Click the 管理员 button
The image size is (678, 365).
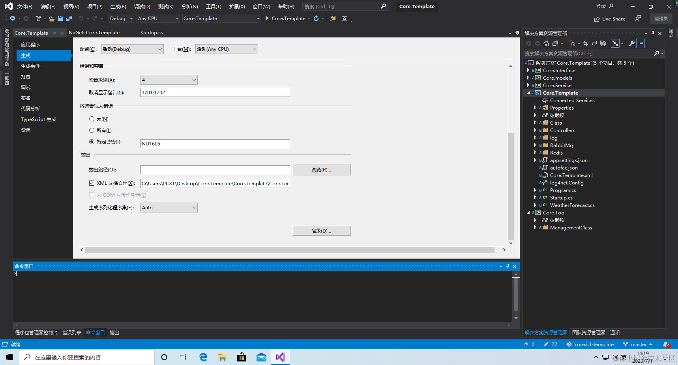(661, 19)
